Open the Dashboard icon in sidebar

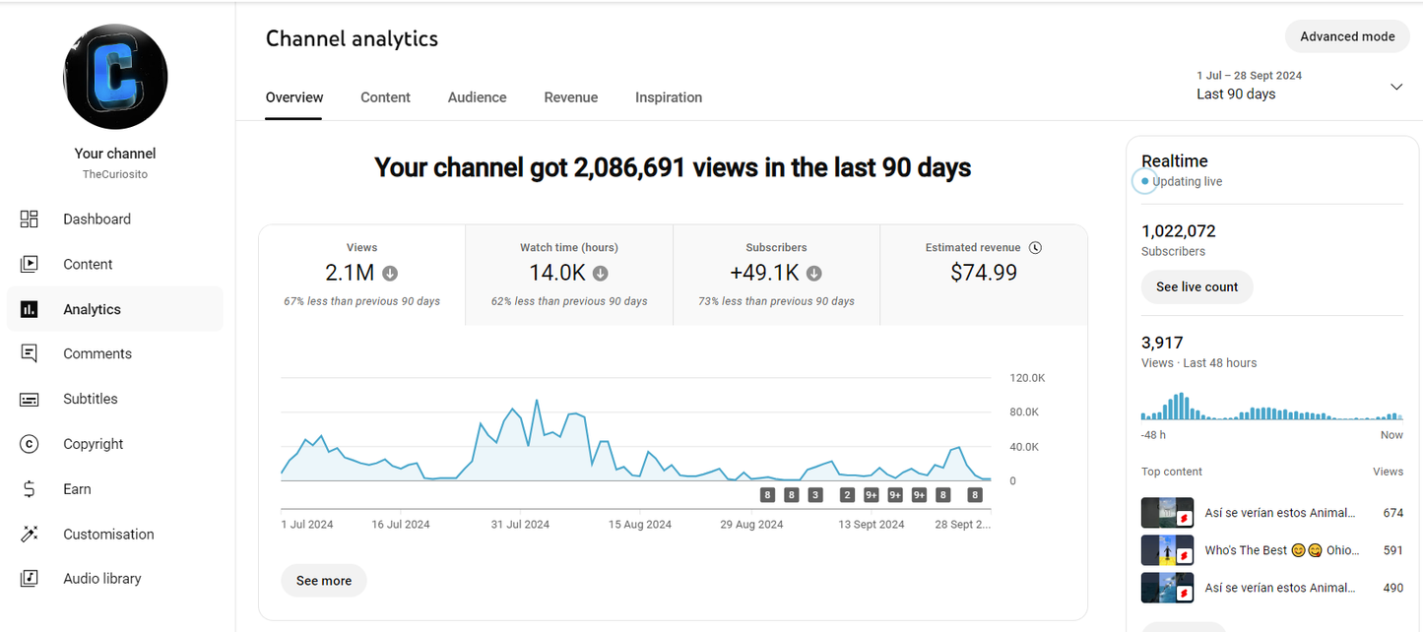tap(30, 220)
